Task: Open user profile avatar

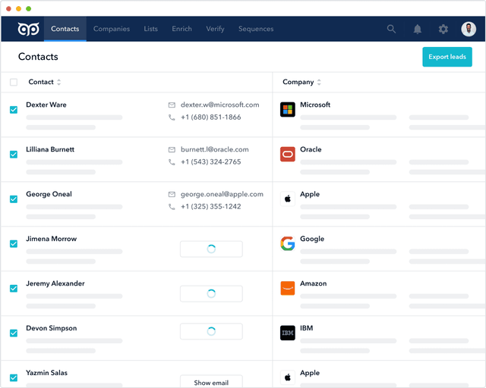Action: tap(469, 29)
